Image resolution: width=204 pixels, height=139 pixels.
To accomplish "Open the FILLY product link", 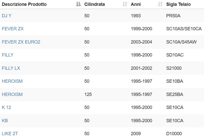I will coord(8,55).
